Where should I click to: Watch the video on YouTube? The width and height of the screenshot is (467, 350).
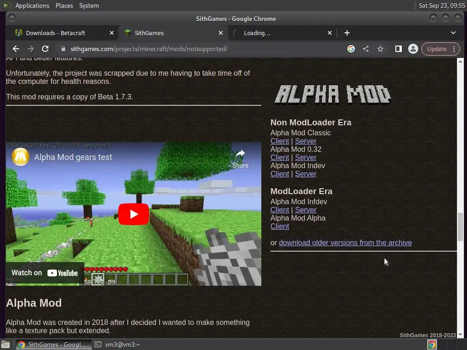pos(45,273)
